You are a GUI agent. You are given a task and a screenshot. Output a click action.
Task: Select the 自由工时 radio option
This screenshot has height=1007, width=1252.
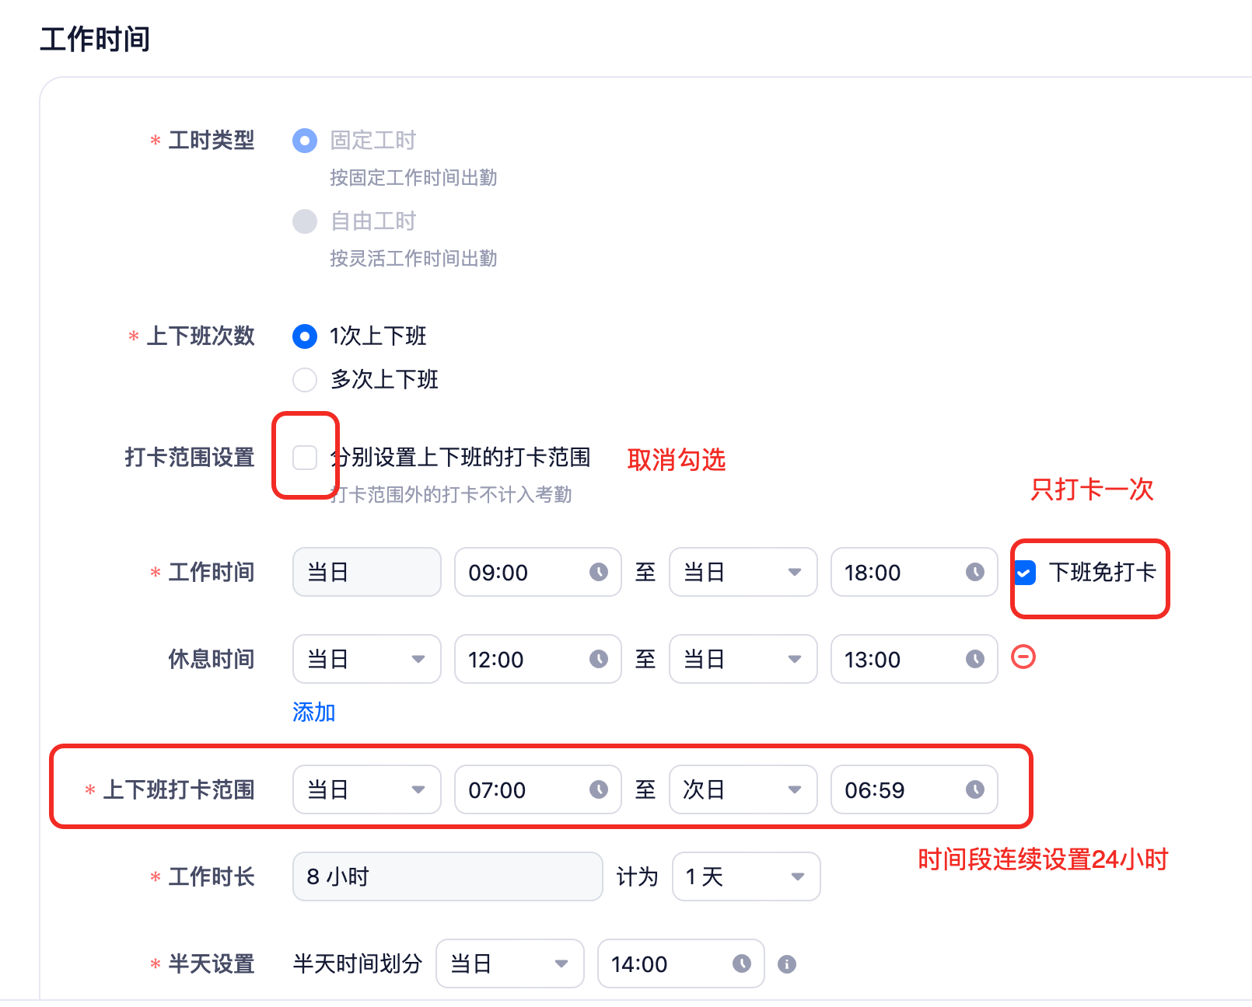pos(305,221)
